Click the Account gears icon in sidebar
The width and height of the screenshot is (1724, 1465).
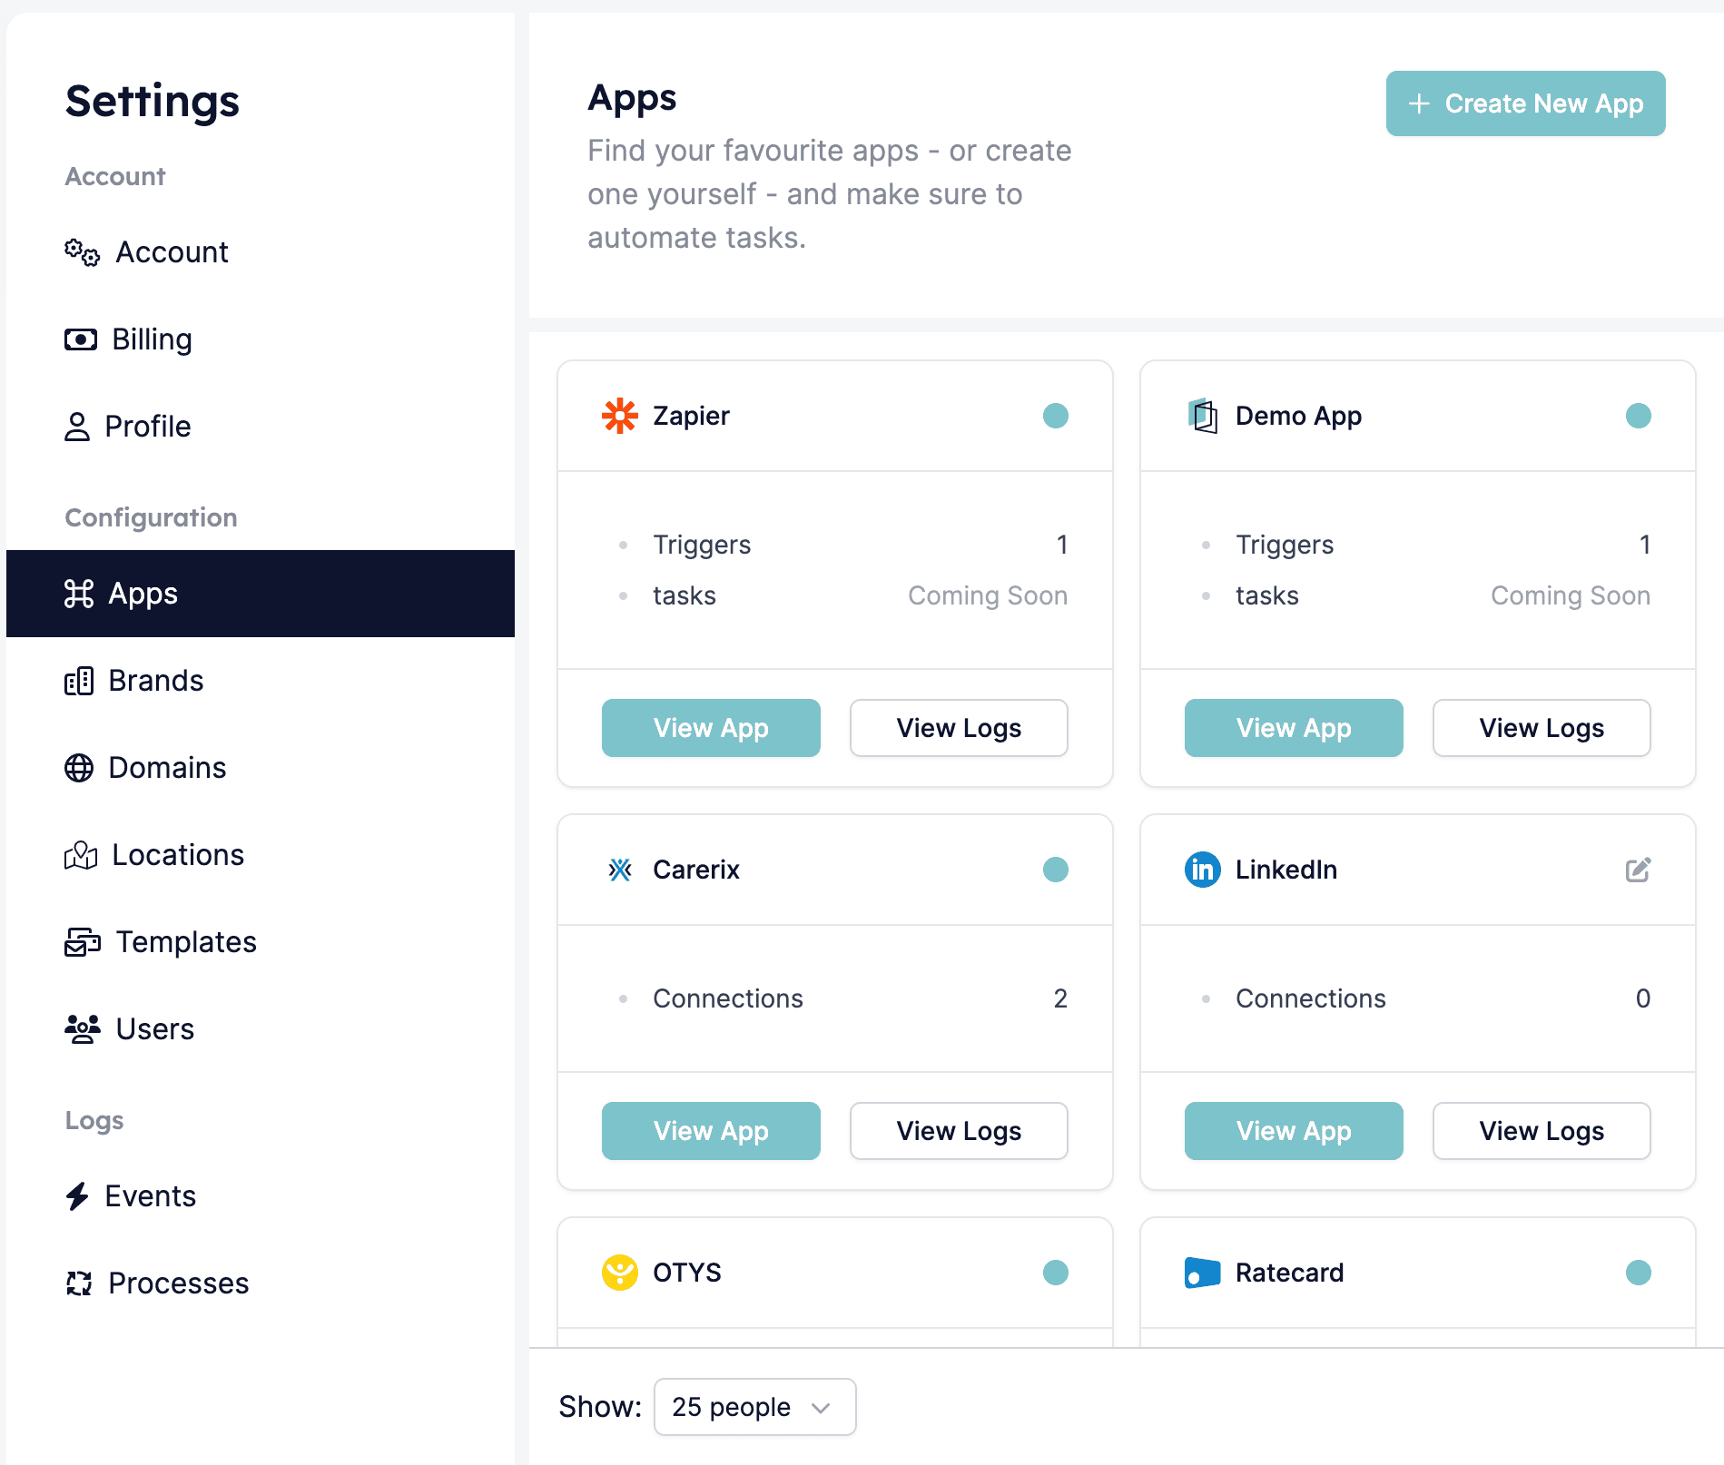82,252
